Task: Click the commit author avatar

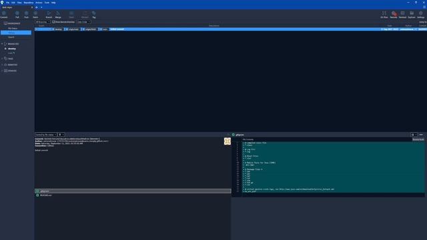Action: 228,141
